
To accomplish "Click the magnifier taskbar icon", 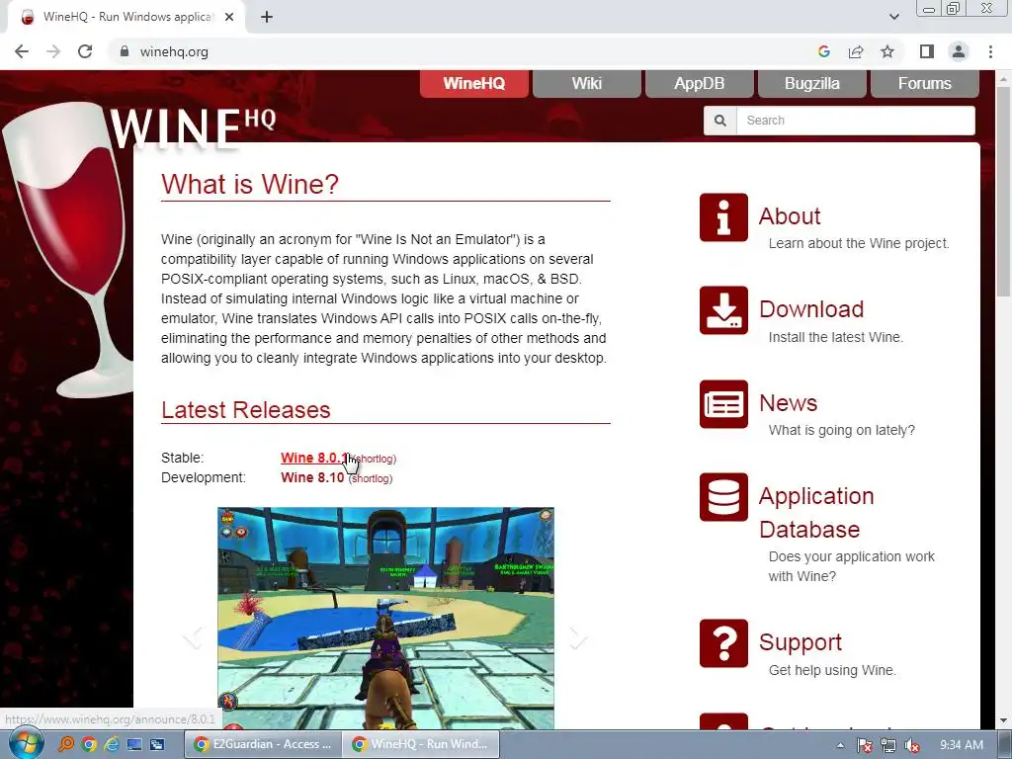I will pyautogui.click(x=66, y=744).
